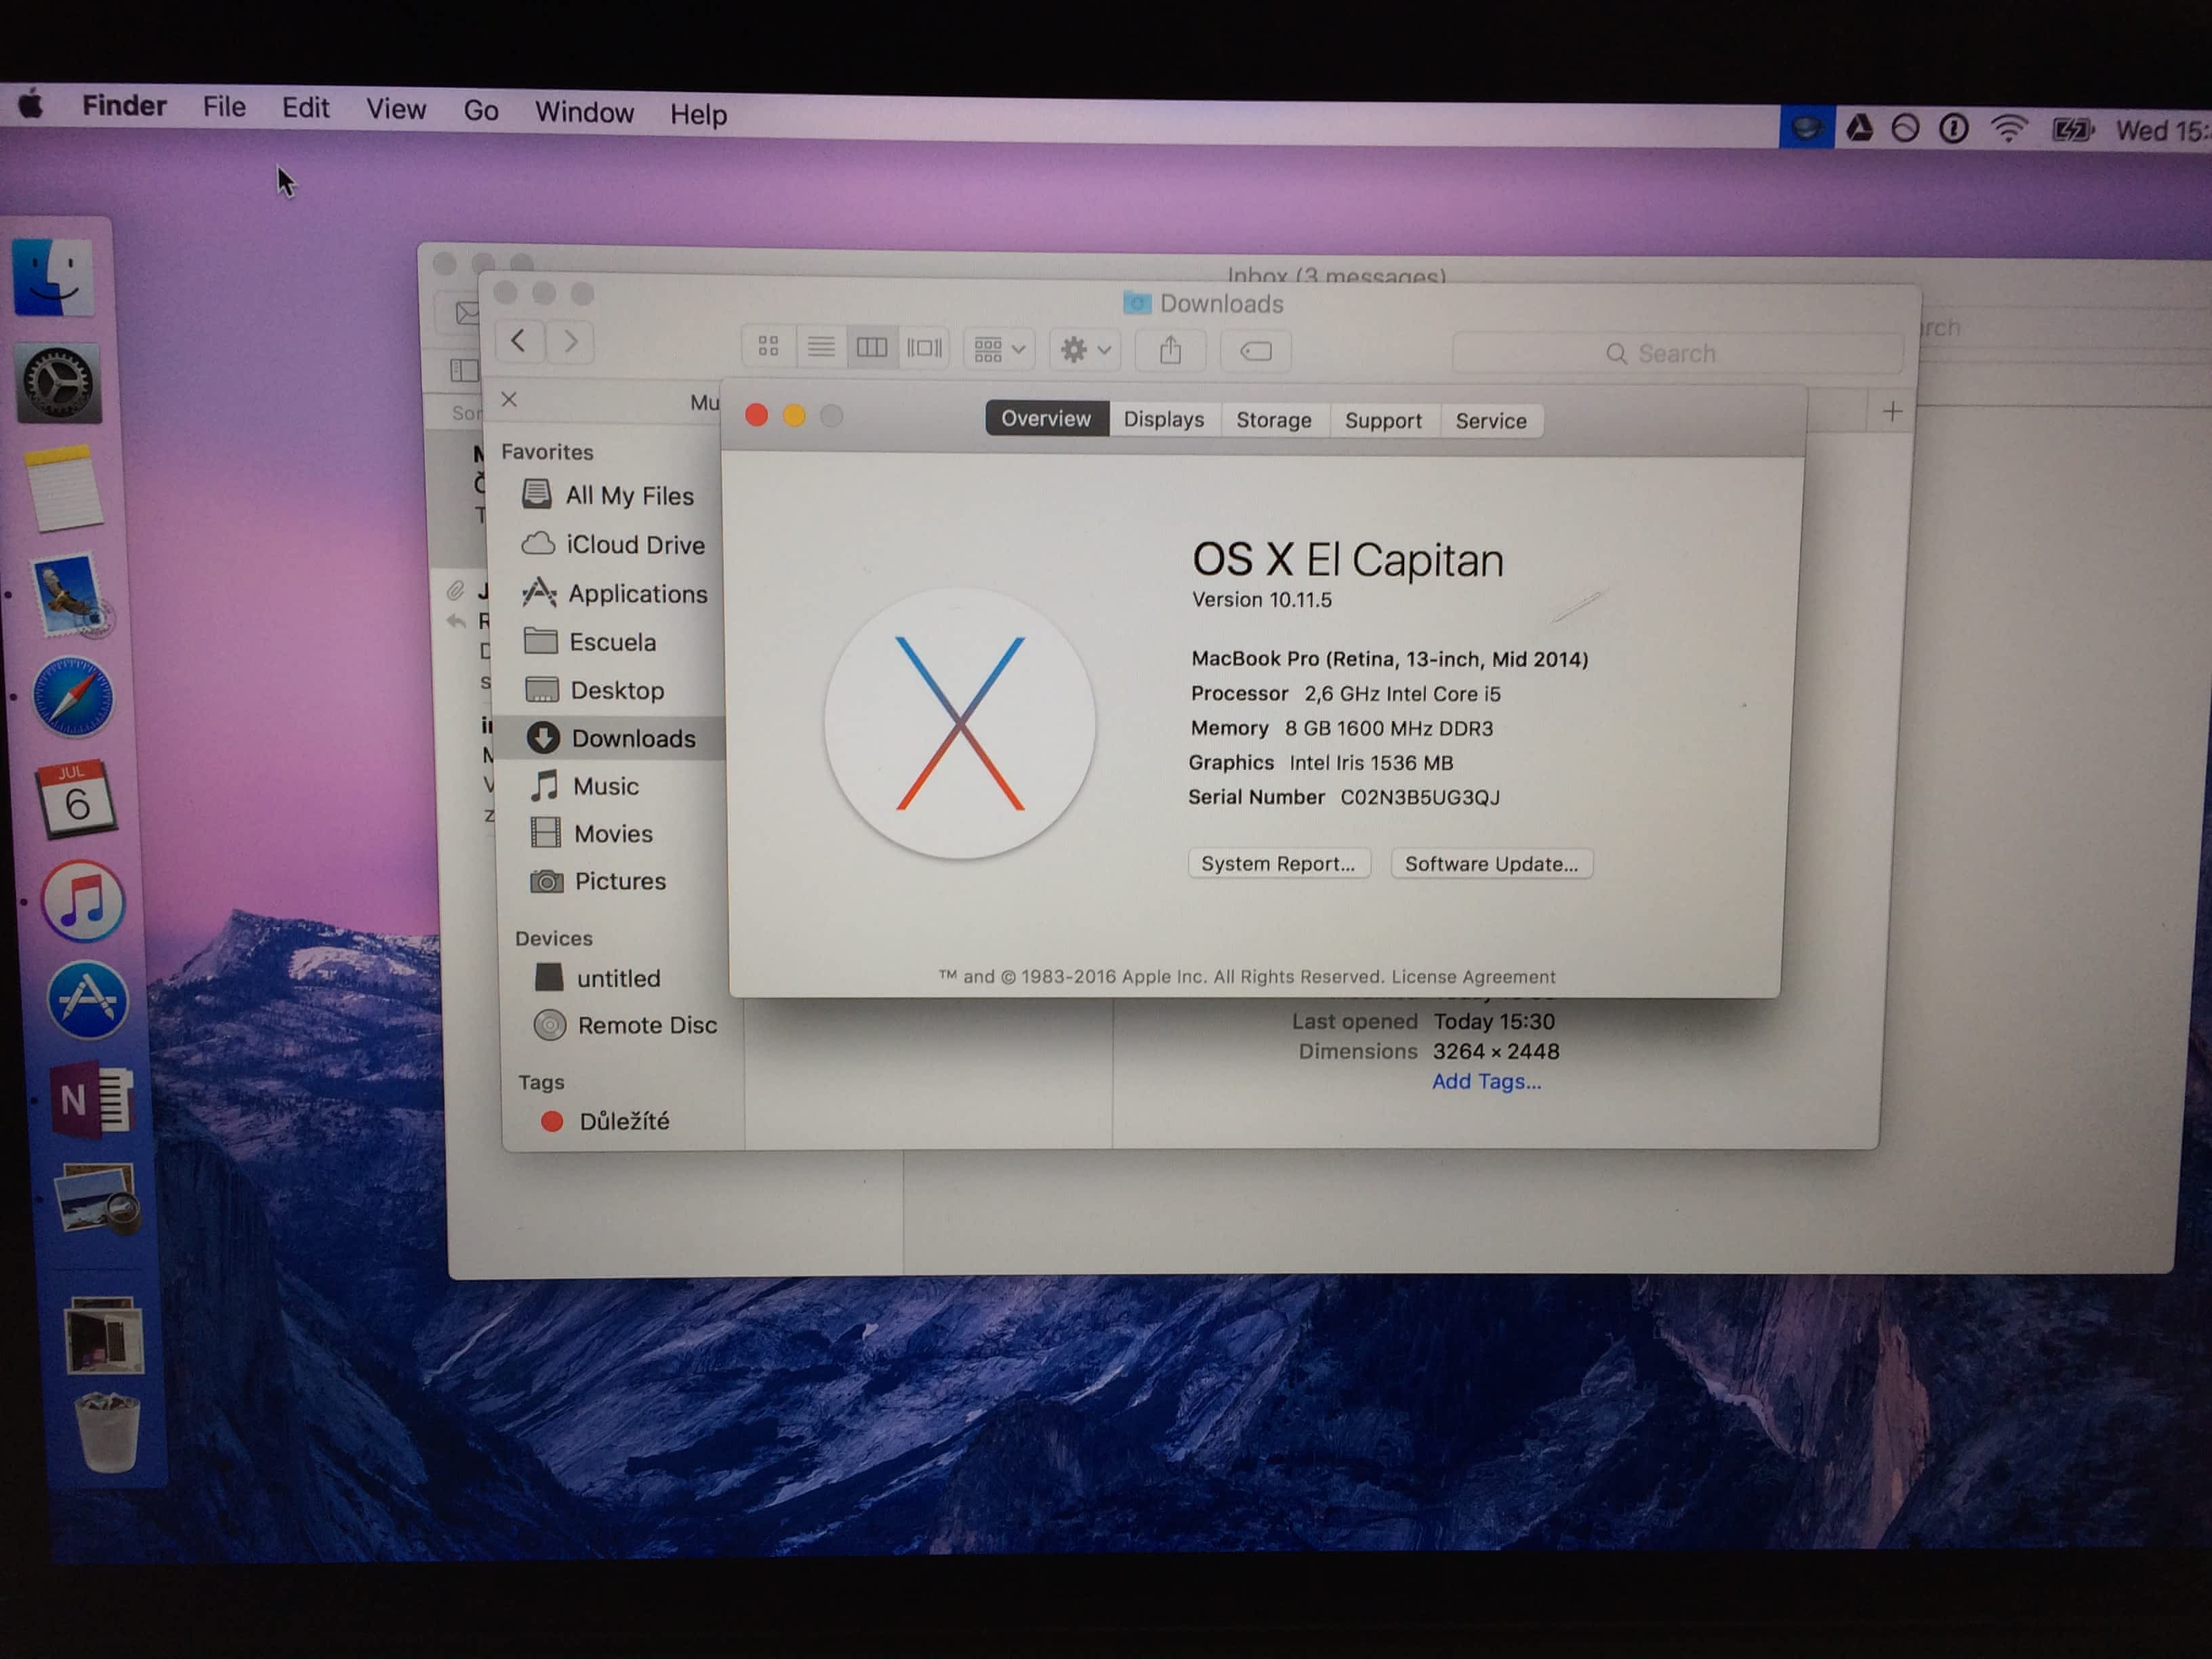Select Cover Flow view in Finder toolbar
Viewport: 2212px width, 1659px height.
[924, 348]
